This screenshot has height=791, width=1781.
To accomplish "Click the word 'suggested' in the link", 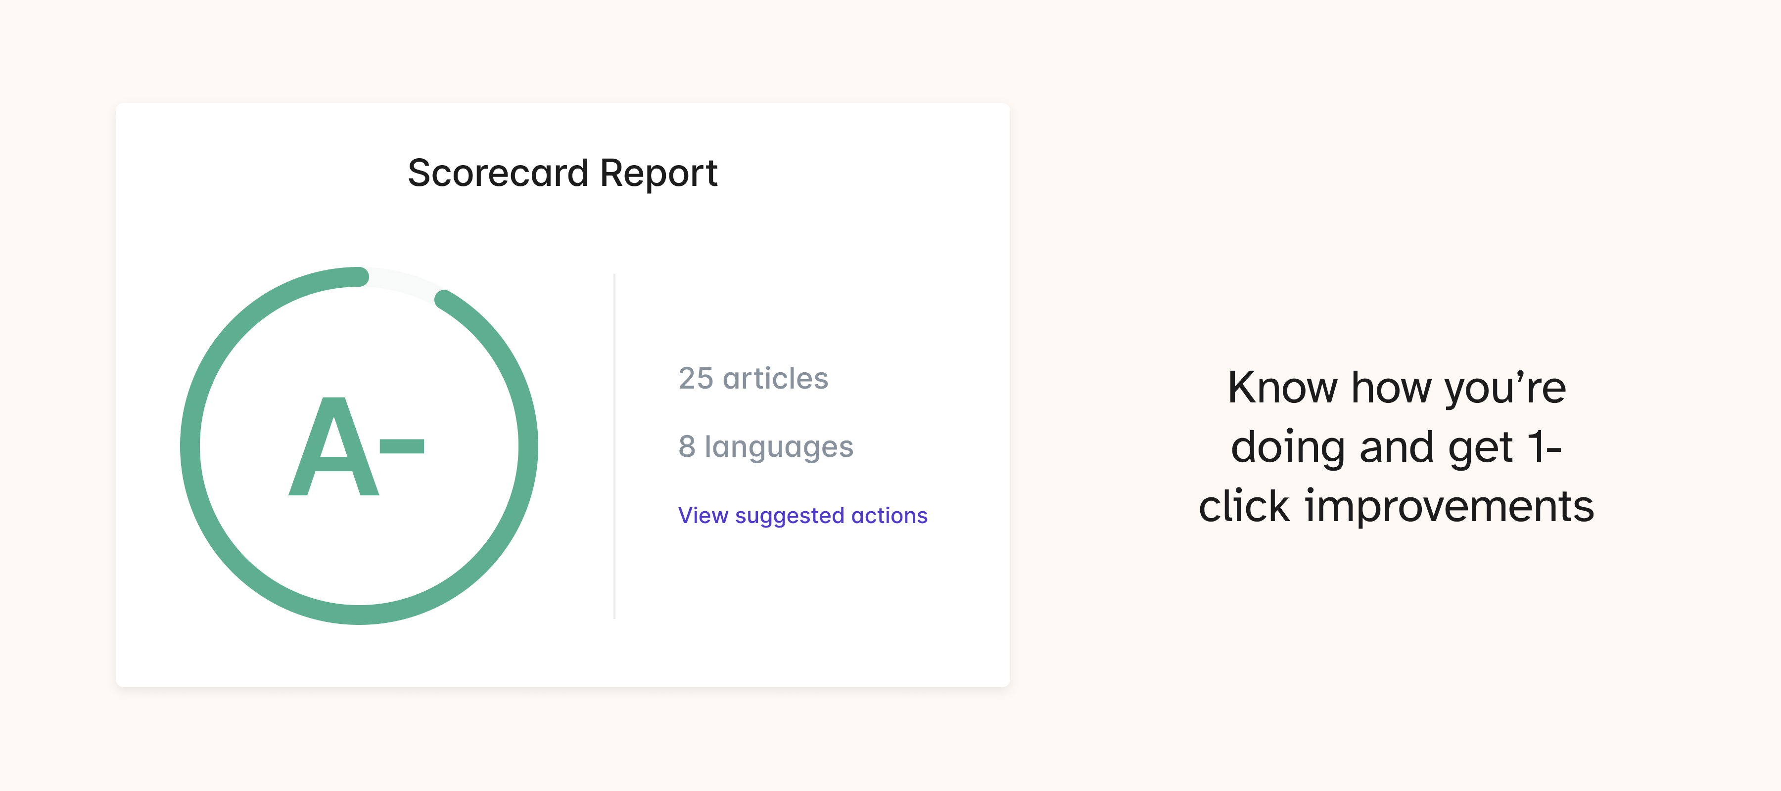I will (790, 516).
